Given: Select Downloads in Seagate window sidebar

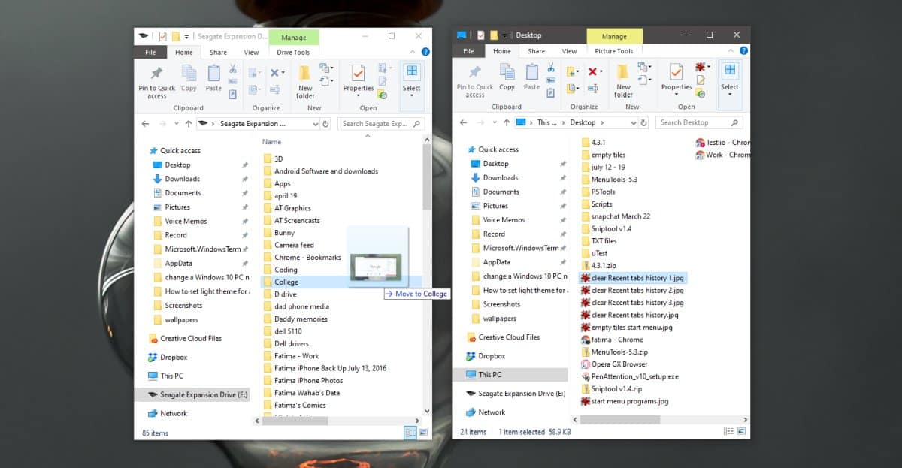Looking at the screenshot, I should 183,179.
